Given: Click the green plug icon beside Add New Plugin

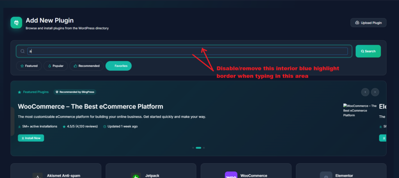Looking at the screenshot, I should [x=16, y=23].
